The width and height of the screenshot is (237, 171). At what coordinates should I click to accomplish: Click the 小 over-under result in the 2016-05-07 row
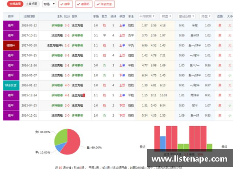[230, 76]
